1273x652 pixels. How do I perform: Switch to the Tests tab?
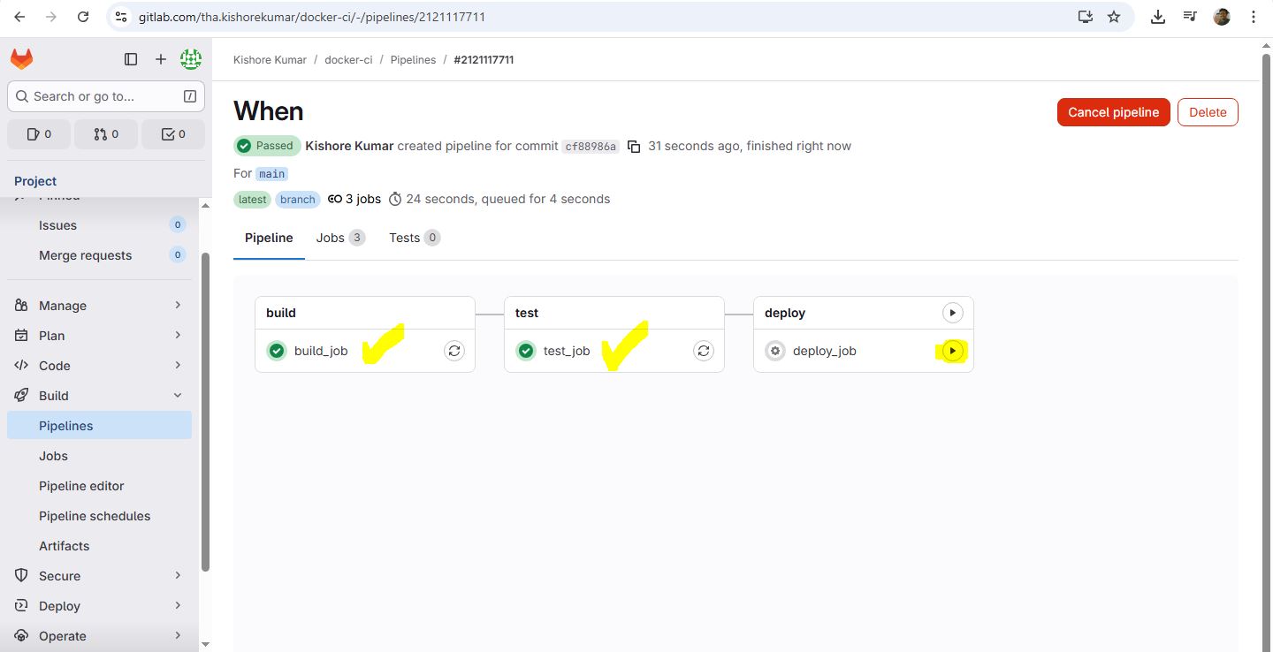click(x=414, y=238)
